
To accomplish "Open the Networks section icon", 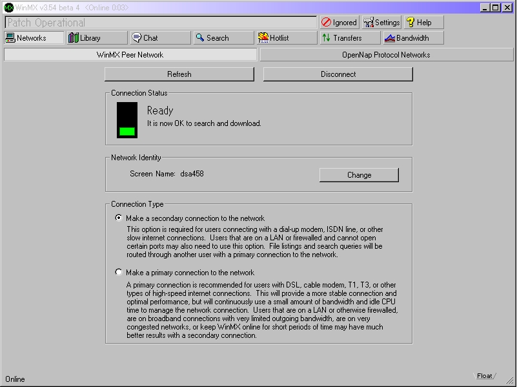I will pos(10,38).
